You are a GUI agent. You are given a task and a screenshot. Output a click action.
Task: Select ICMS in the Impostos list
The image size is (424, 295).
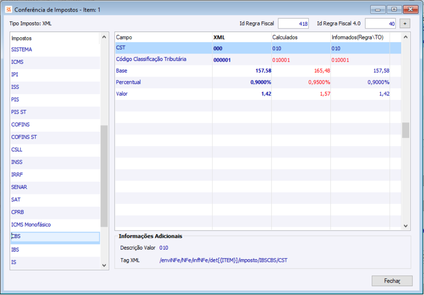(x=55, y=62)
